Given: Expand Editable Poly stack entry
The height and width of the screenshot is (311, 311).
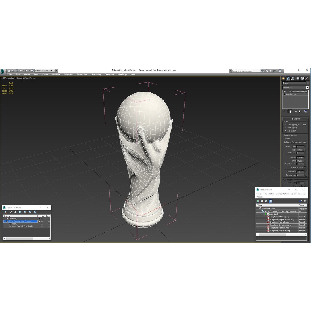Looking at the screenshot, I should (x=285, y=94).
